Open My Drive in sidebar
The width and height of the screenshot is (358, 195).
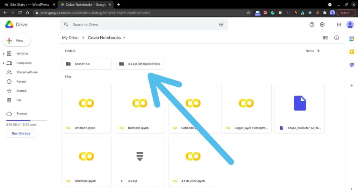pyautogui.click(x=22, y=54)
